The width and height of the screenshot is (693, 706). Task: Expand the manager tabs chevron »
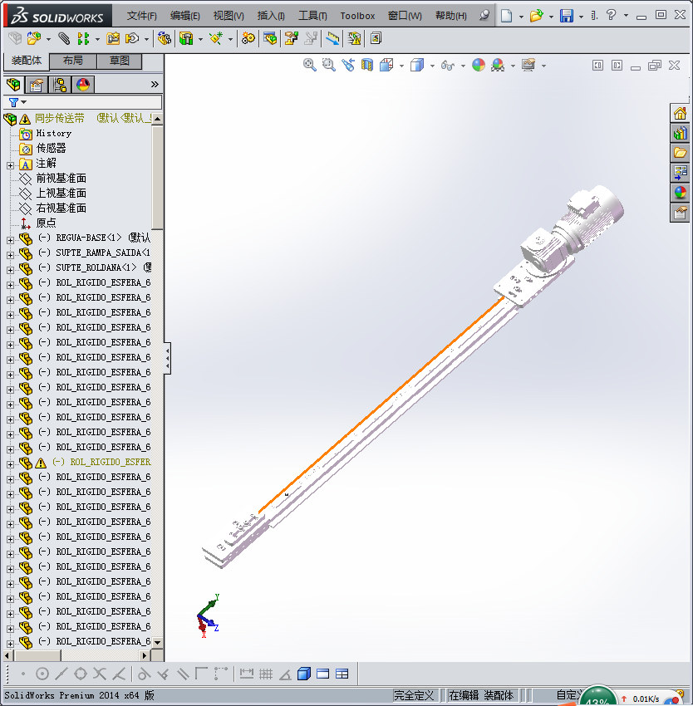pyautogui.click(x=155, y=84)
